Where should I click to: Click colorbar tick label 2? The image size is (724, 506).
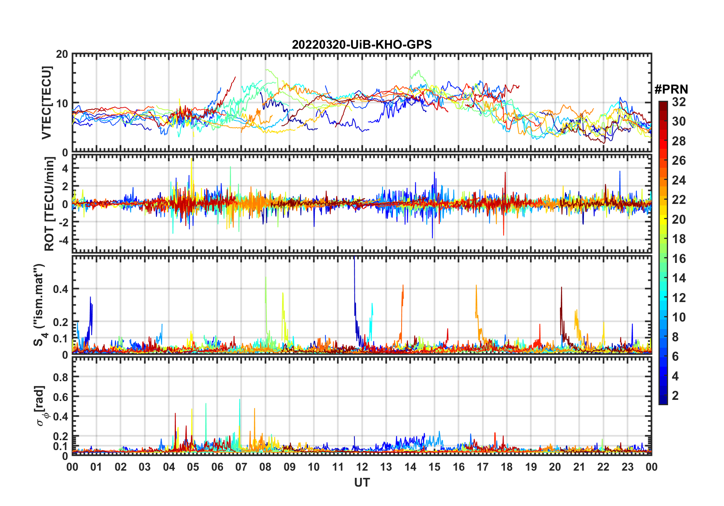pyautogui.click(x=675, y=395)
